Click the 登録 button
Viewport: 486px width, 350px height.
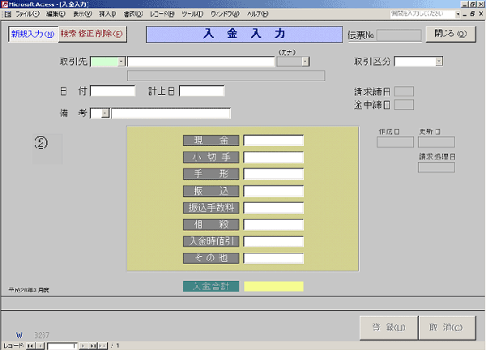[x=388, y=327]
